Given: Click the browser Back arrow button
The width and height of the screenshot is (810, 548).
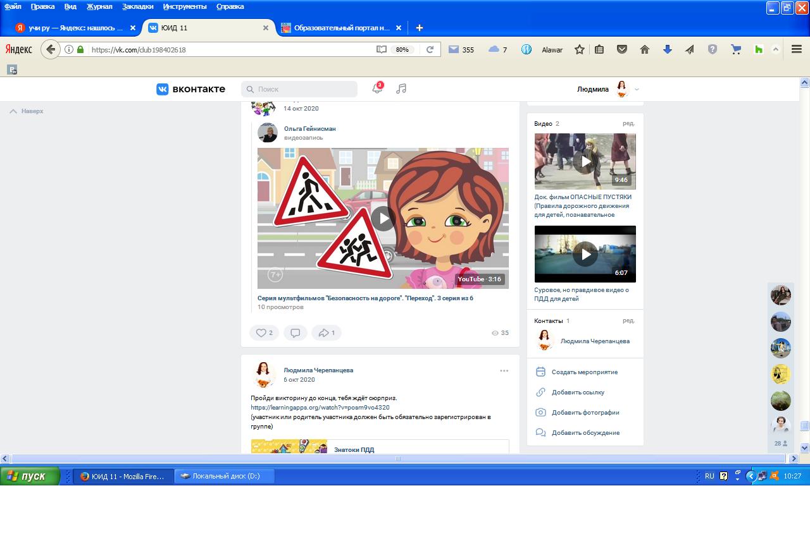Looking at the screenshot, I should pos(51,49).
